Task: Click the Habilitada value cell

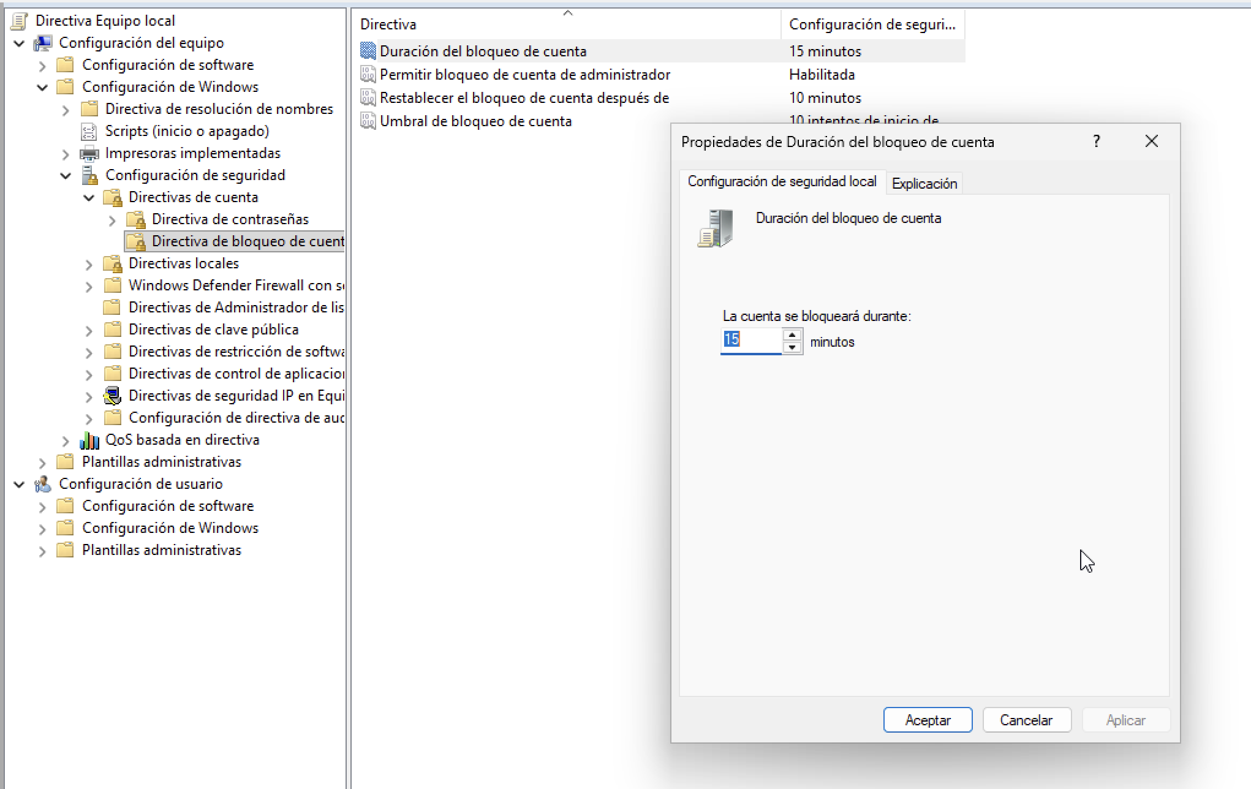Action: pos(822,75)
